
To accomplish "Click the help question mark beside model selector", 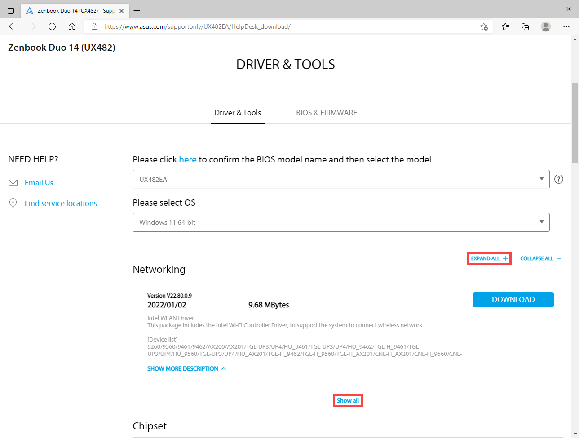I will (x=558, y=179).
